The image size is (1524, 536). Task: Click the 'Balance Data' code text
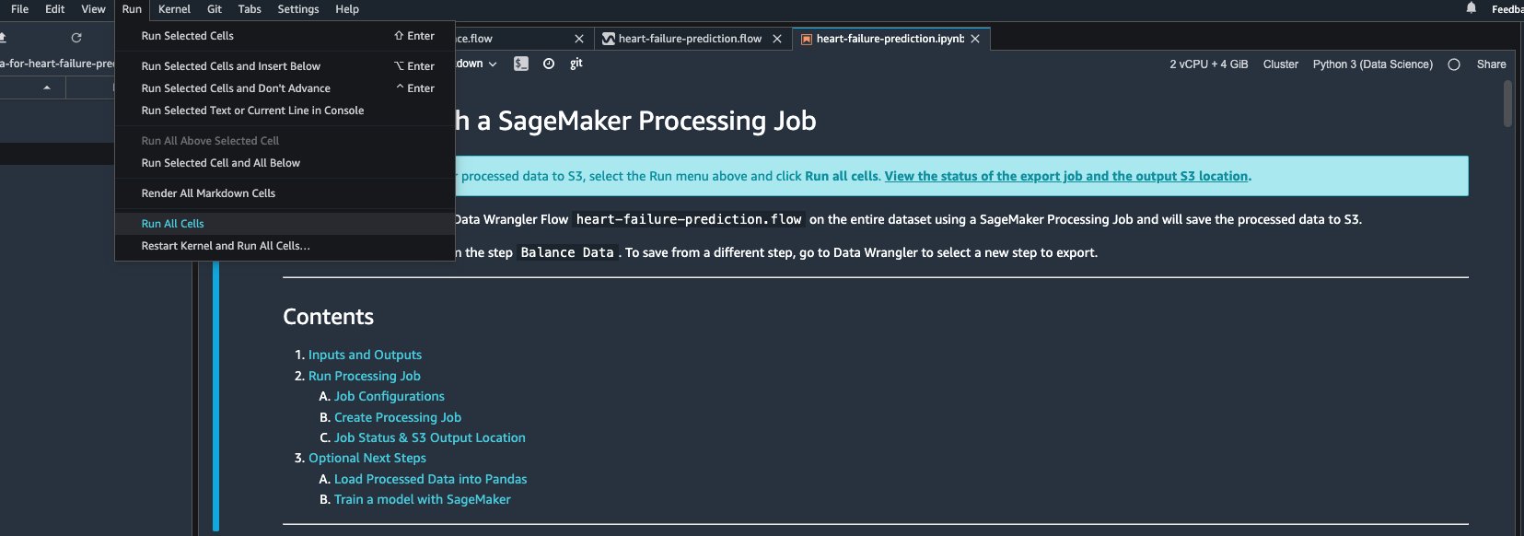click(567, 252)
